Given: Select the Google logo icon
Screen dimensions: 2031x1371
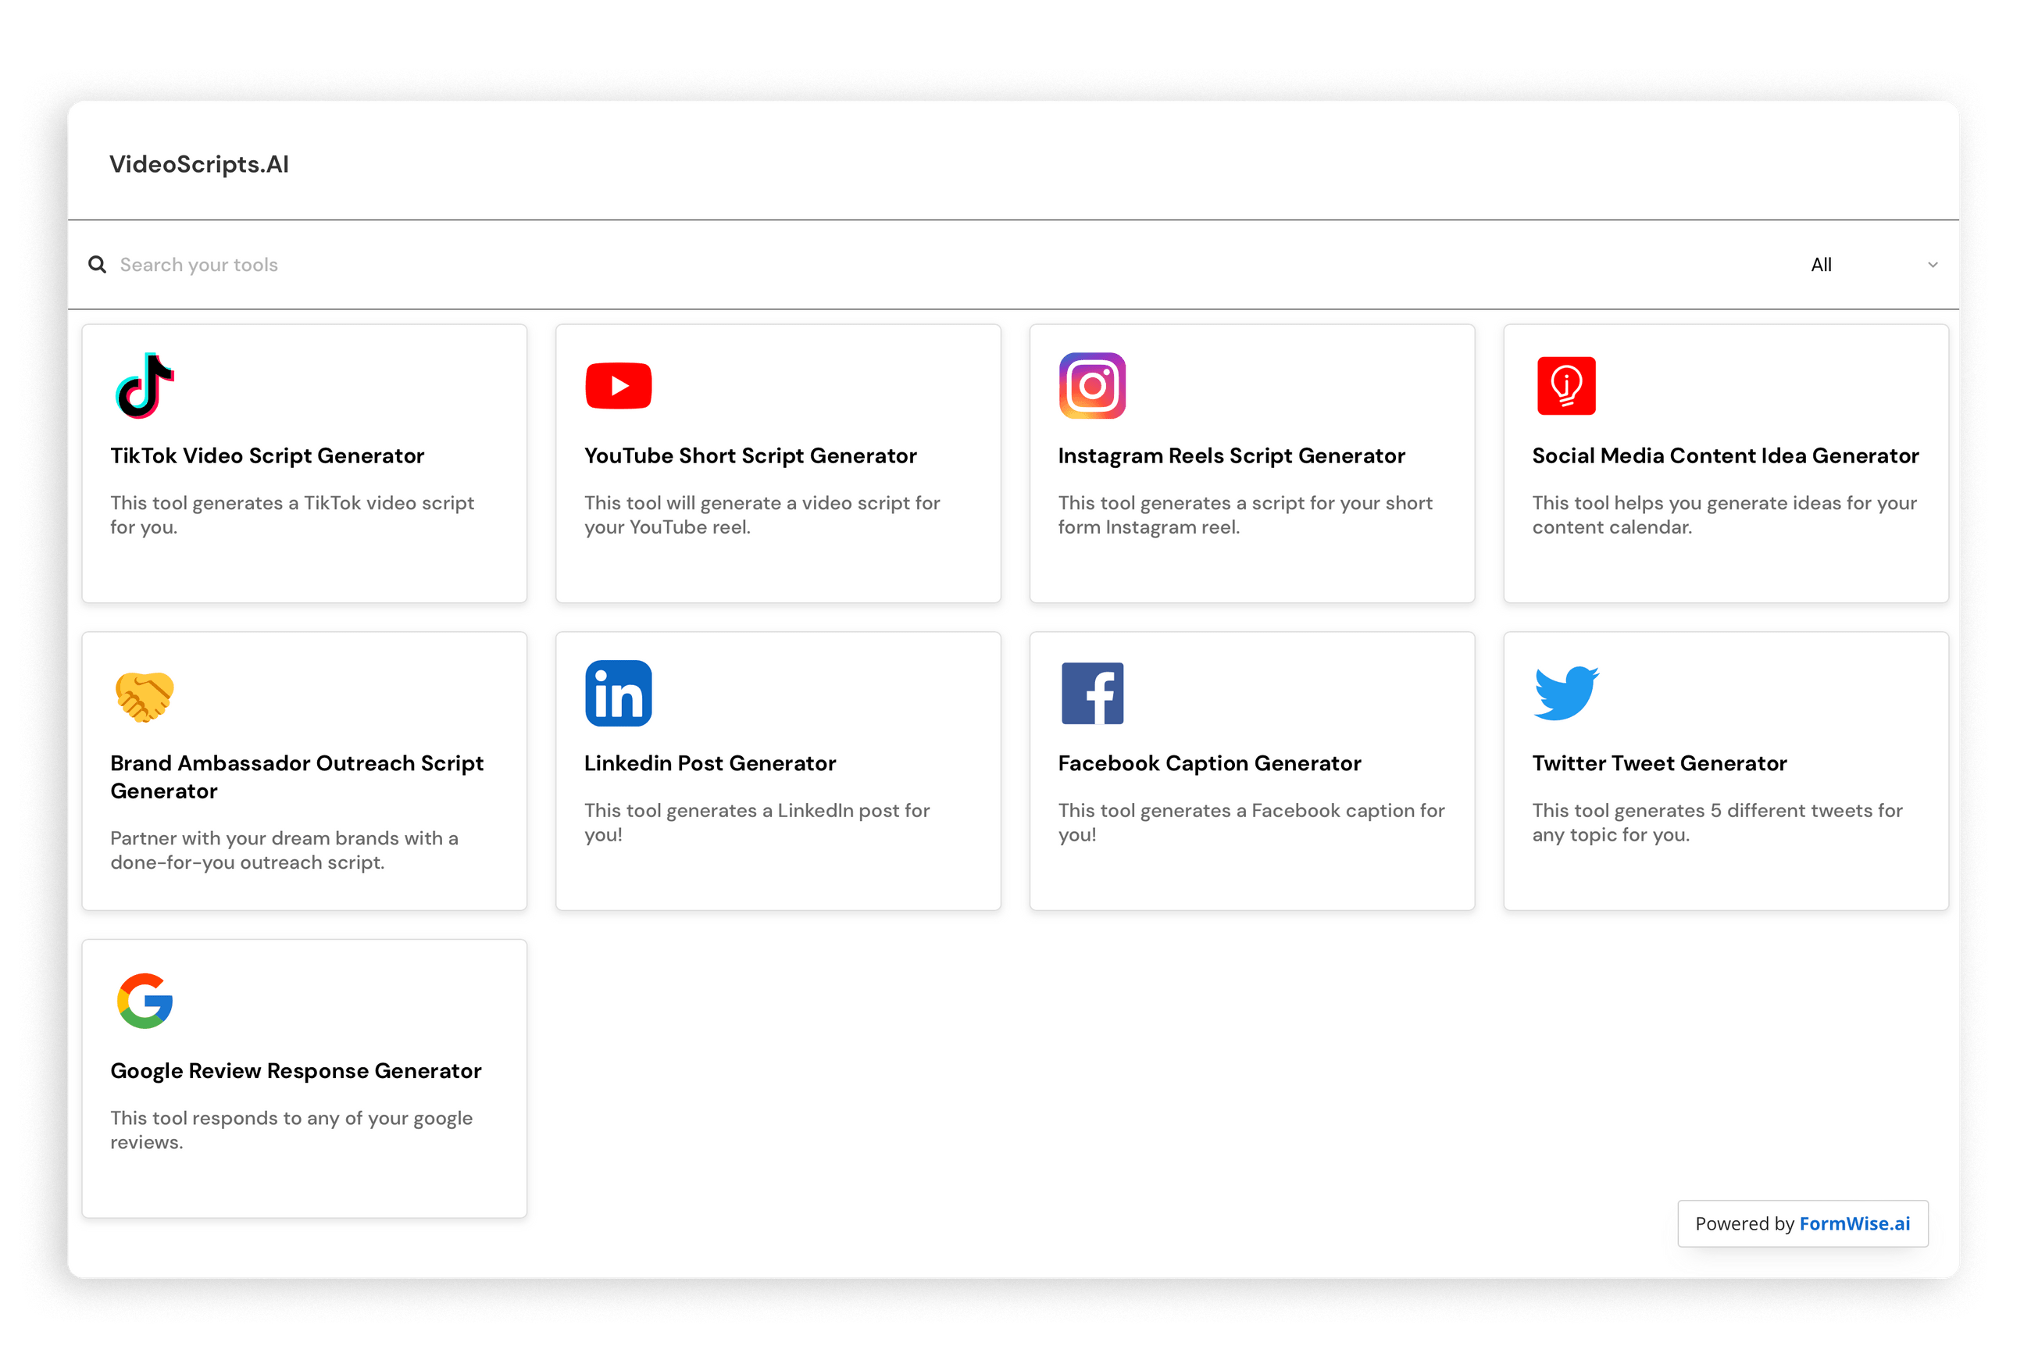Looking at the screenshot, I should tap(145, 1001).
